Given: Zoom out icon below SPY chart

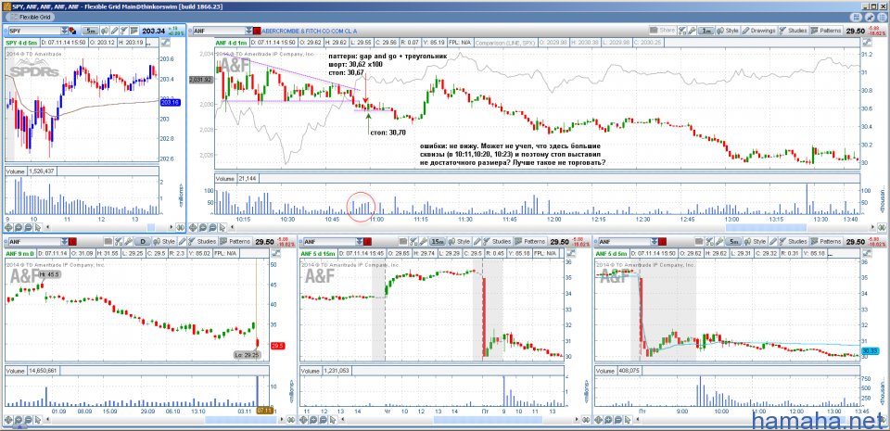Looking at the screenshot, I should pos(27,227).
